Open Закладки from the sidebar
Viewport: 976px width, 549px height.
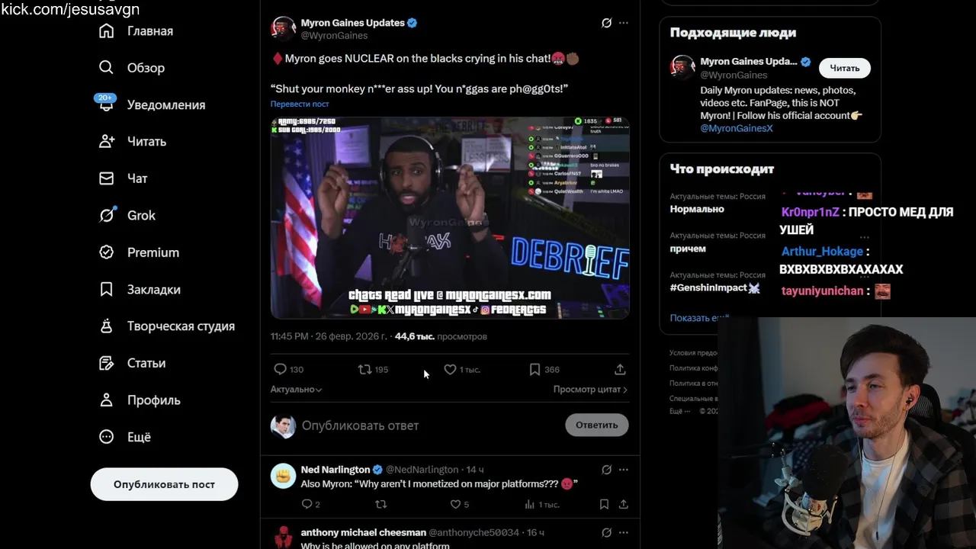(140, 289)
